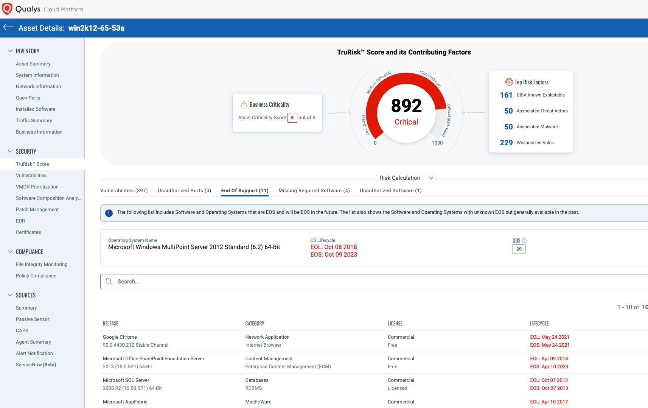Viewport: 648px width, 408px height.
Task: Collapse the COMPLIANCE section
Action: pos(10,252)
